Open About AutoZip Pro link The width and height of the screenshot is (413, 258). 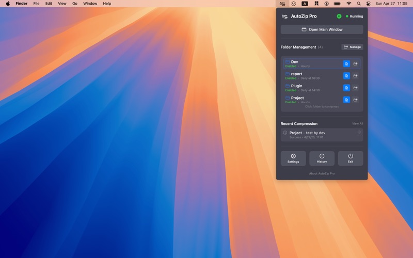click(x=322, y=173)
